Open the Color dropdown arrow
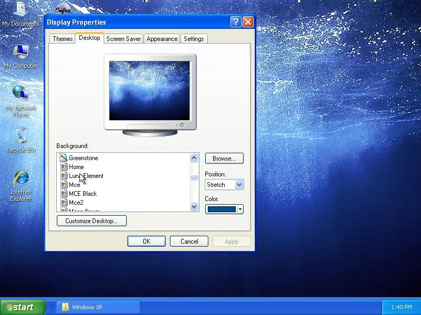 coord(240,209)
